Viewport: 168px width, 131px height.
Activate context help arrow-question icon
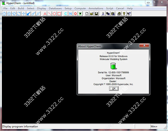click(129, 14)
